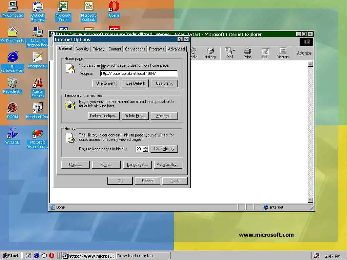Click Opera quick launch icon in taskbar

tap(52, 256)
